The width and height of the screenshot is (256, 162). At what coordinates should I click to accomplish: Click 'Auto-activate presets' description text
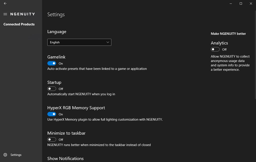(97, 69)
